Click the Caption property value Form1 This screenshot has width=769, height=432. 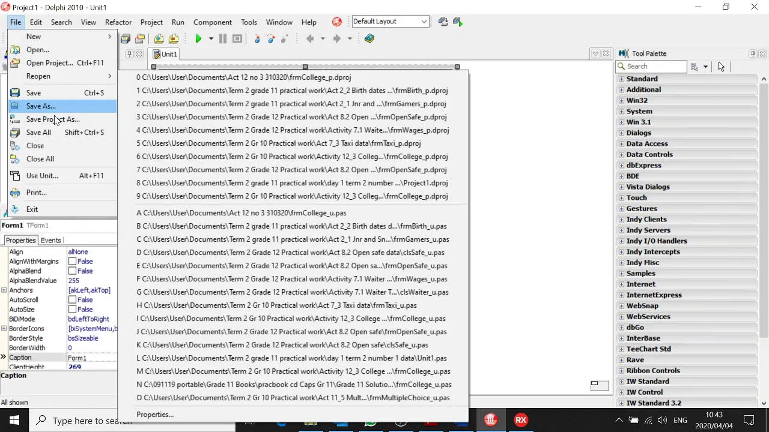[x=92, y=358]
